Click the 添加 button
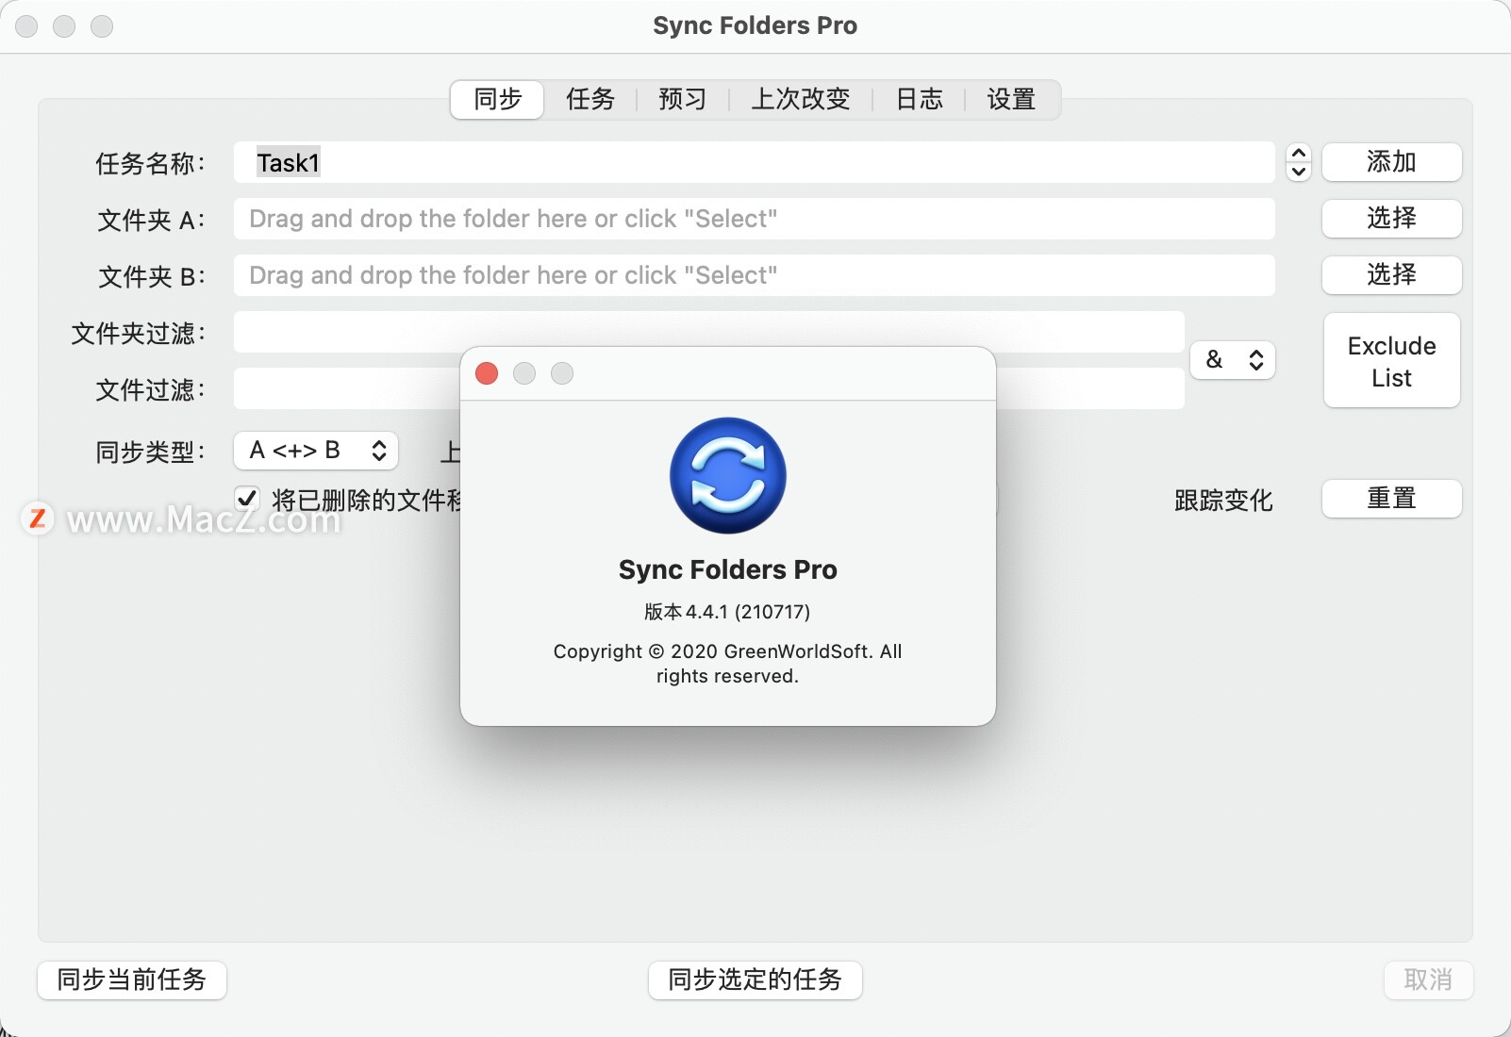The image size is (1511, 1037). point(1391,162)
